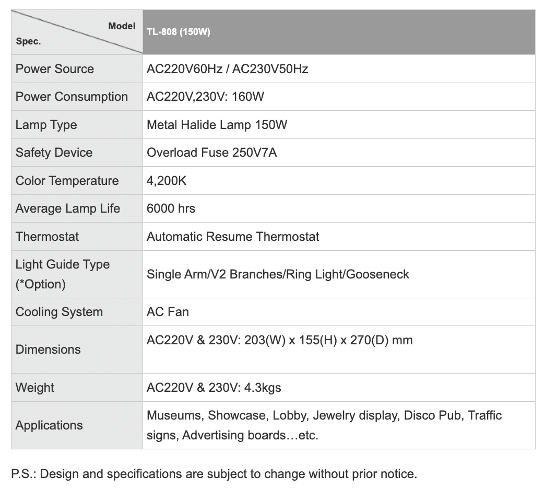The image size is (545, 488).
Task: Click the P.S. design notice text
Action: coord(214,474)
